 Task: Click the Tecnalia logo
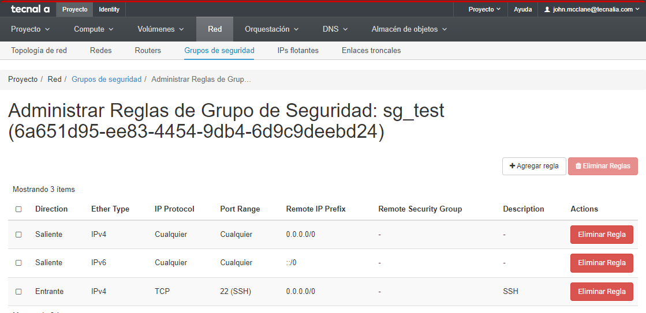[x=30, y=9]
